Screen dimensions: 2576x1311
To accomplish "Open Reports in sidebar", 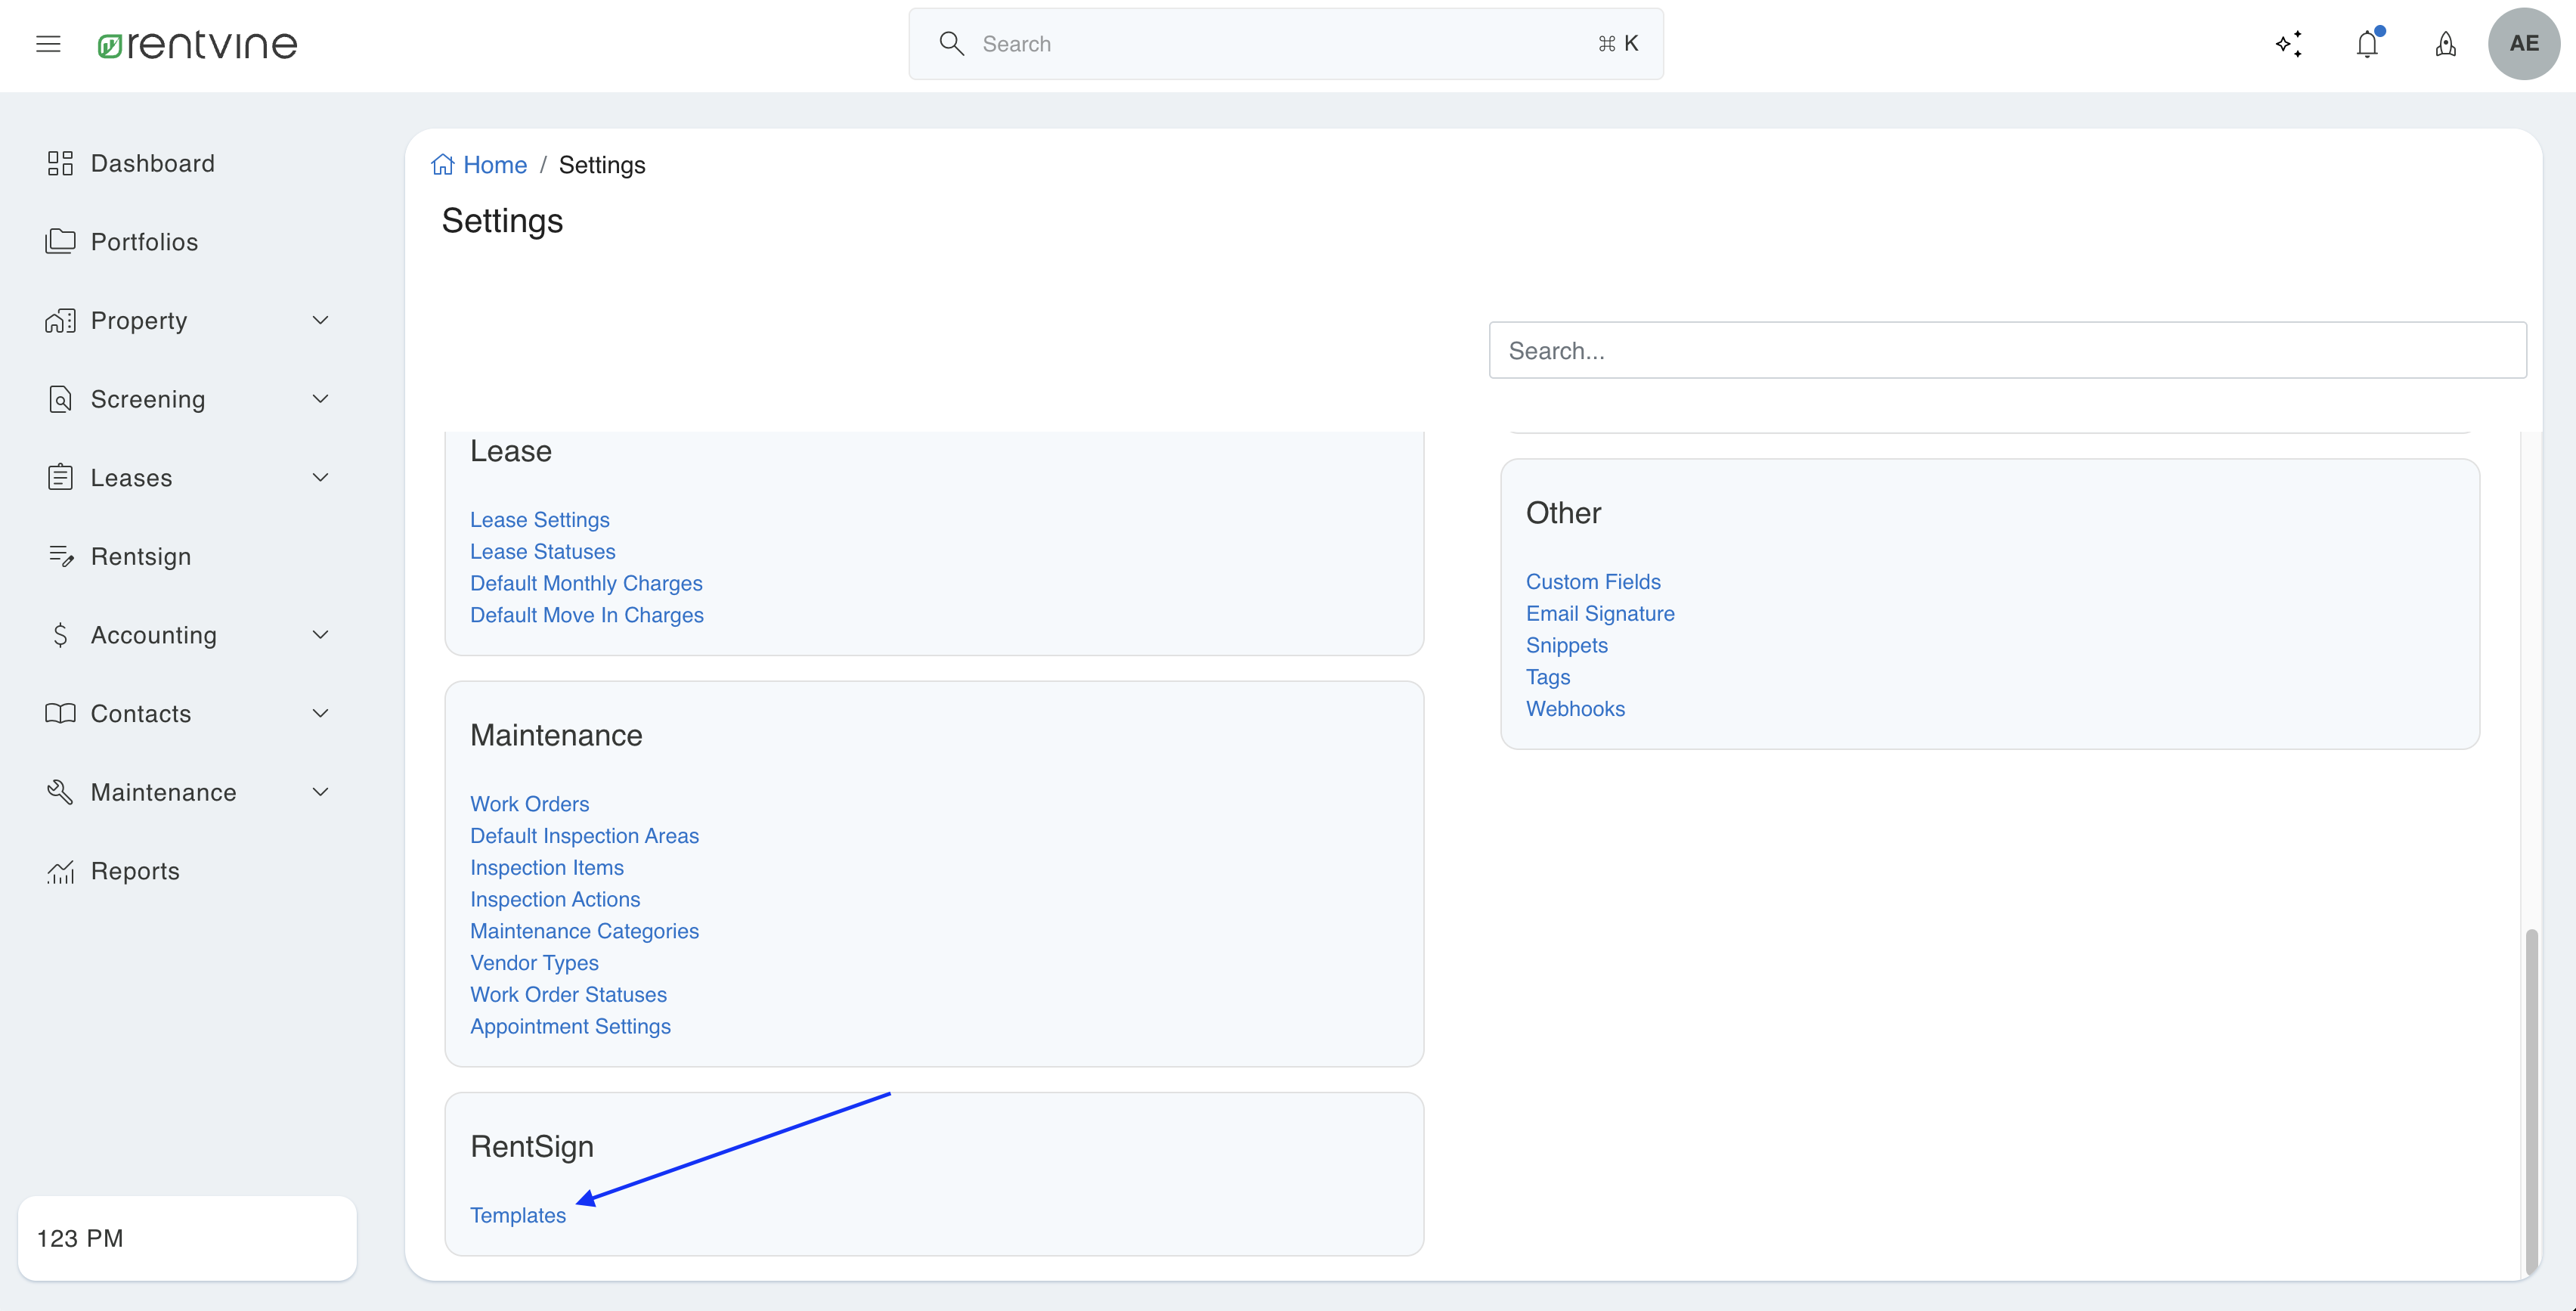I will (x=135, y=871).
